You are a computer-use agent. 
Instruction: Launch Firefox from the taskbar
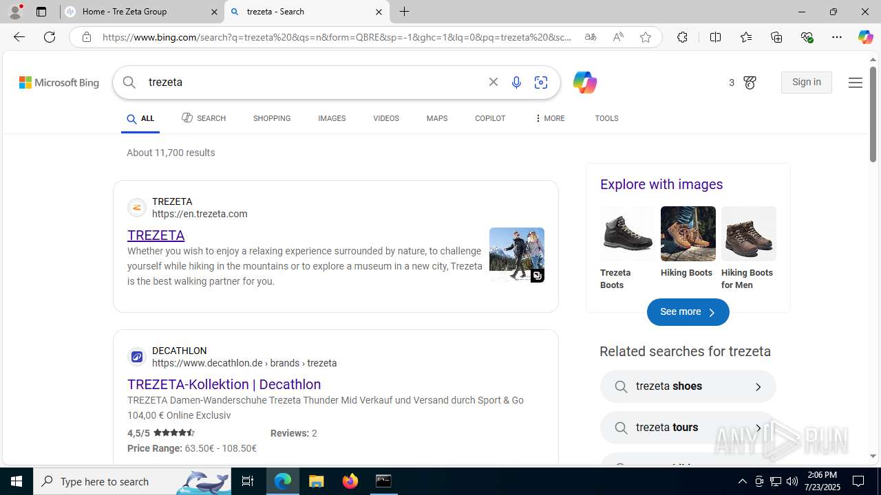click(350, 481)
